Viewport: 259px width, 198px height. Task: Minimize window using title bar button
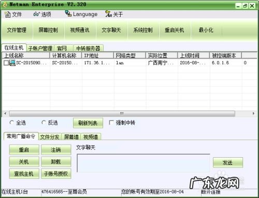[x=238, y=6]
